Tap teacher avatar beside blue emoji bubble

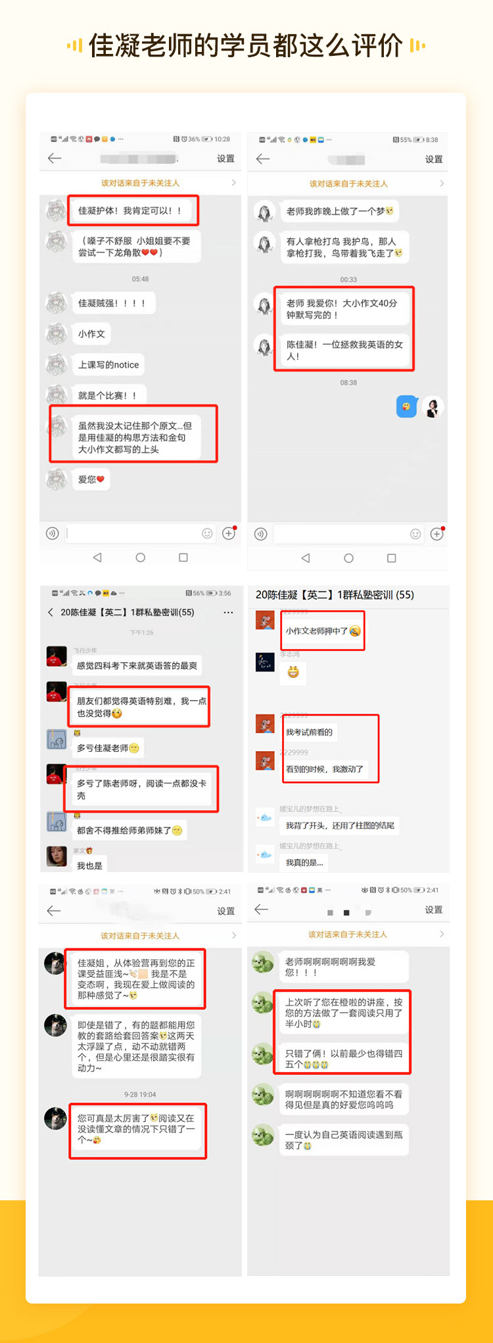(x=433, y=407)
